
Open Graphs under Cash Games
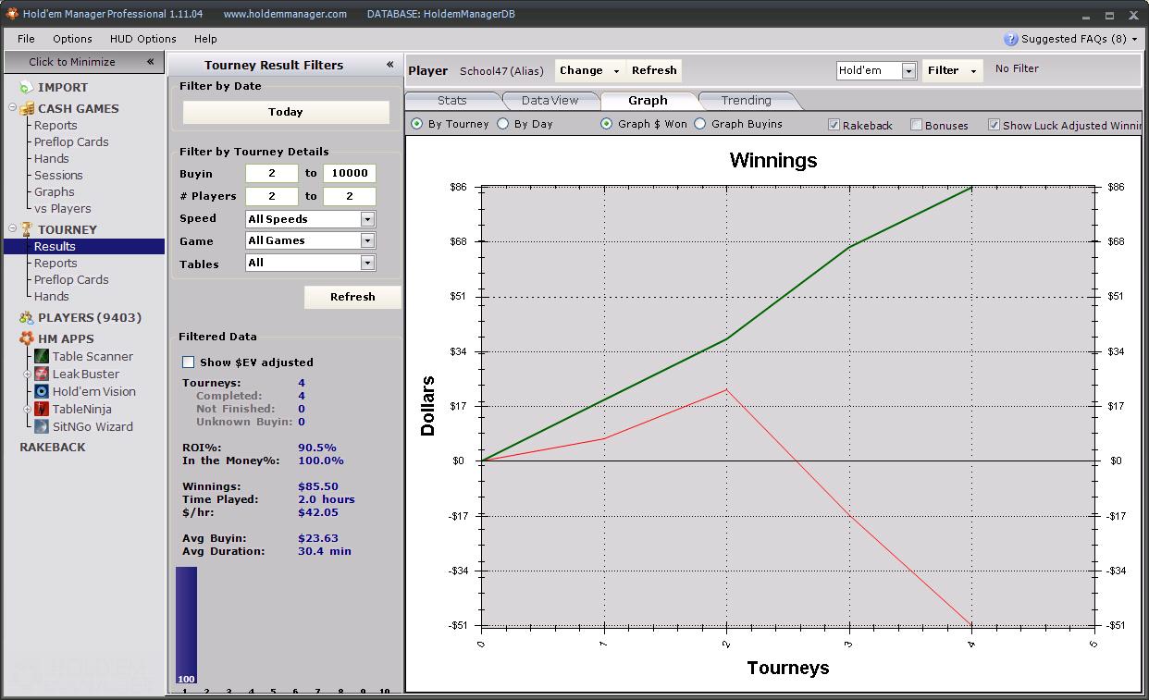click(x=54, y=191)
